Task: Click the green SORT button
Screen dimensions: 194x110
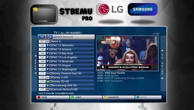Action: pyautogui.click(x=86, y=97)
